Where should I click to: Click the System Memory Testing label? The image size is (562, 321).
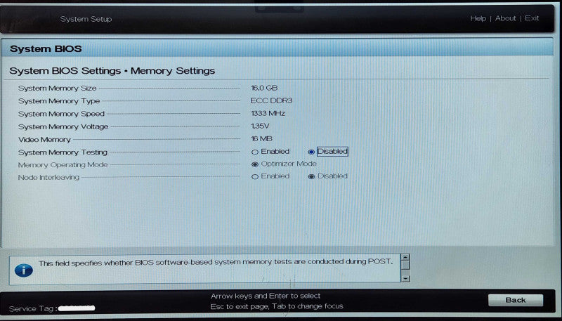63,152
